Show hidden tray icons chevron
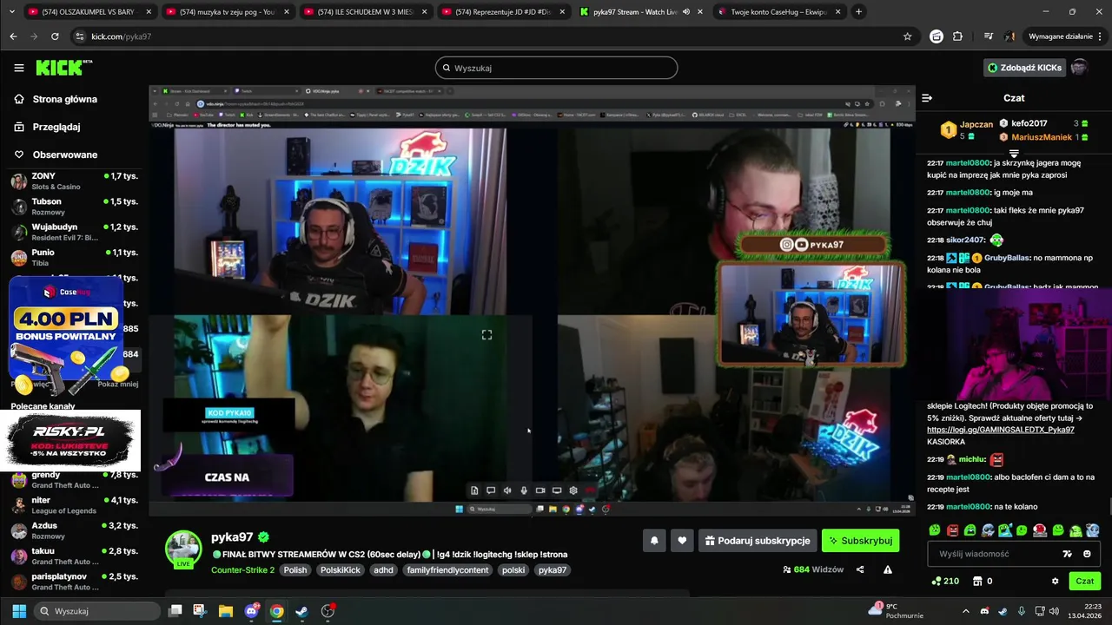This screenshot has width=1112, height=625. [965, 611]
